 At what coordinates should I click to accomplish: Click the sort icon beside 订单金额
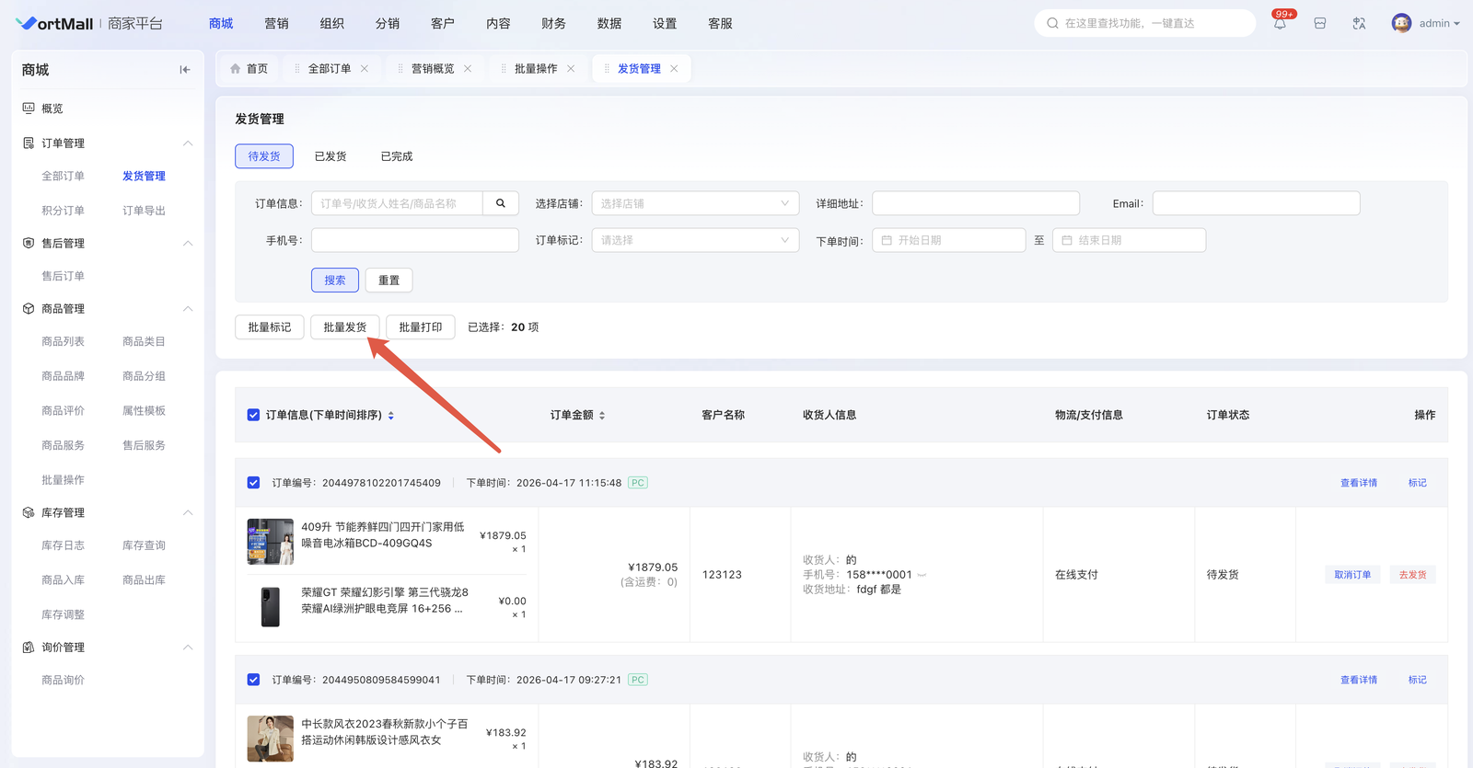coord(602,416)
